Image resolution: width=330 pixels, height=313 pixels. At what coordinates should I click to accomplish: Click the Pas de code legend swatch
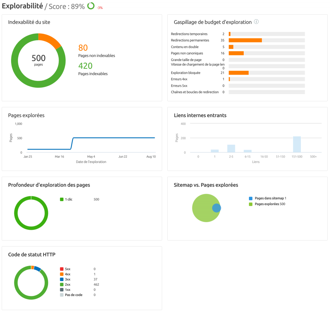click(x=62, y=295)
